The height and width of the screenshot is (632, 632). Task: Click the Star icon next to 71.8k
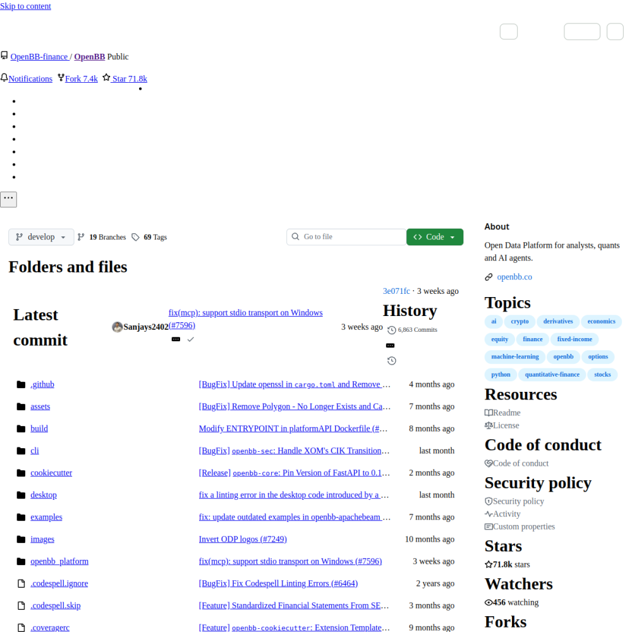(106, 77)
